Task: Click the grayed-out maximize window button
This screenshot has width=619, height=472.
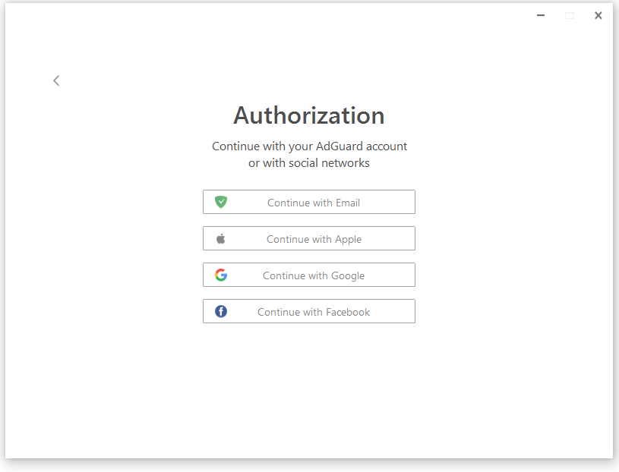Action: tap(570, 15)
